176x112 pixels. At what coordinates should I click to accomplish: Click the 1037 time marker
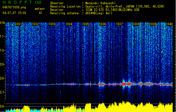pos(119,24)
